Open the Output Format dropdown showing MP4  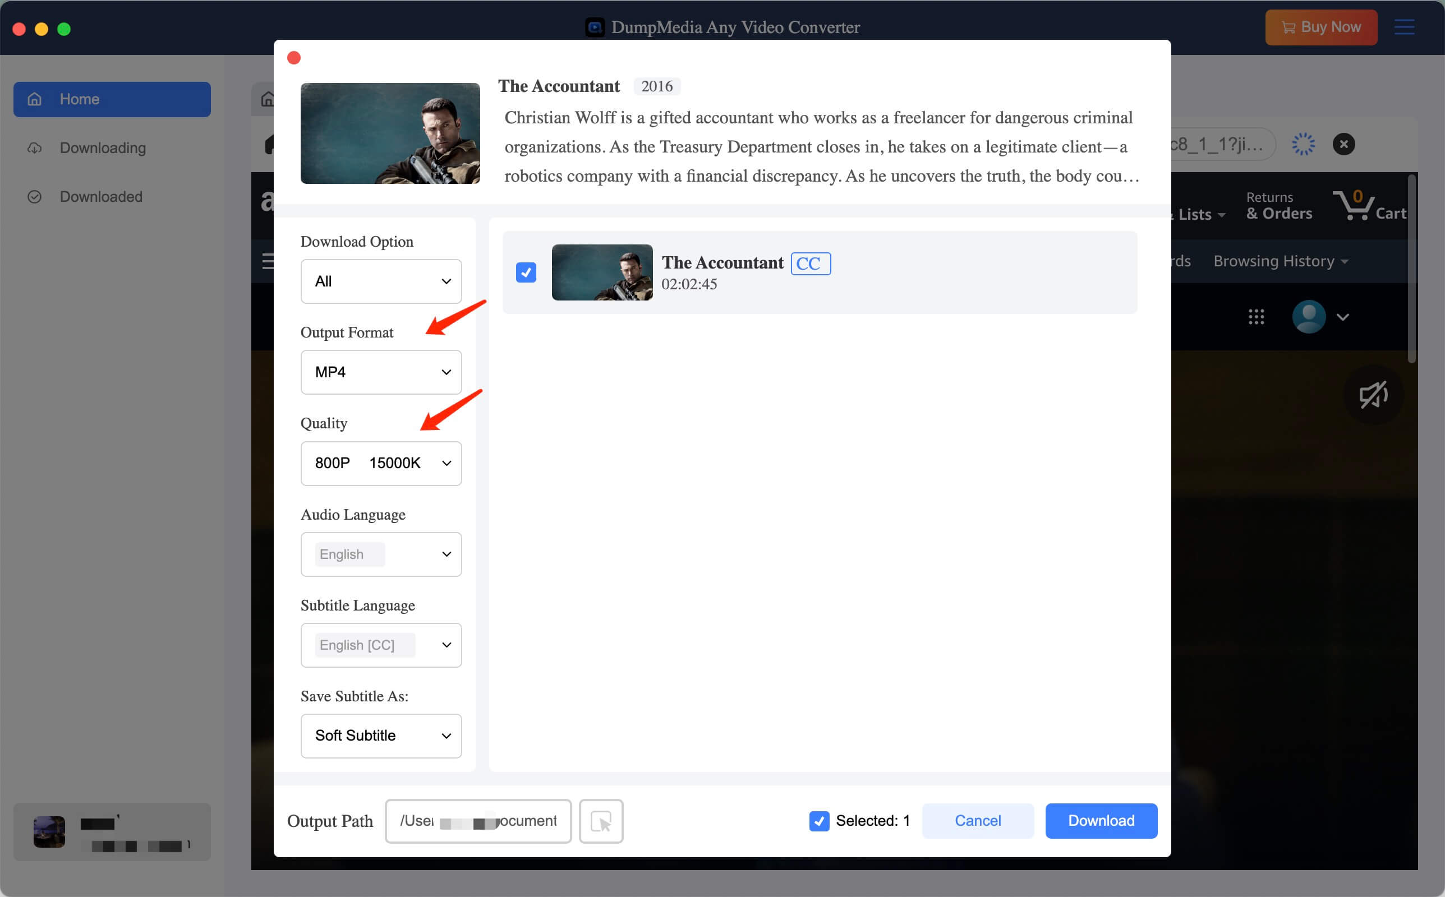[x=381, y=372]
